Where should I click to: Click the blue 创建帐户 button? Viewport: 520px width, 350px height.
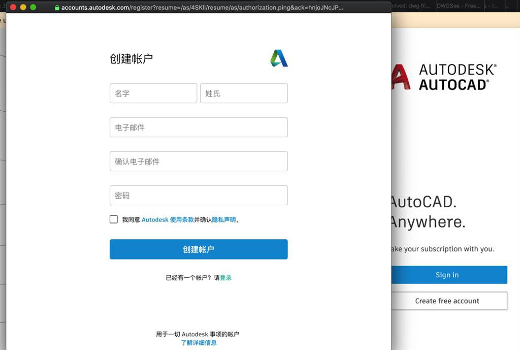(x=199, y=249)
